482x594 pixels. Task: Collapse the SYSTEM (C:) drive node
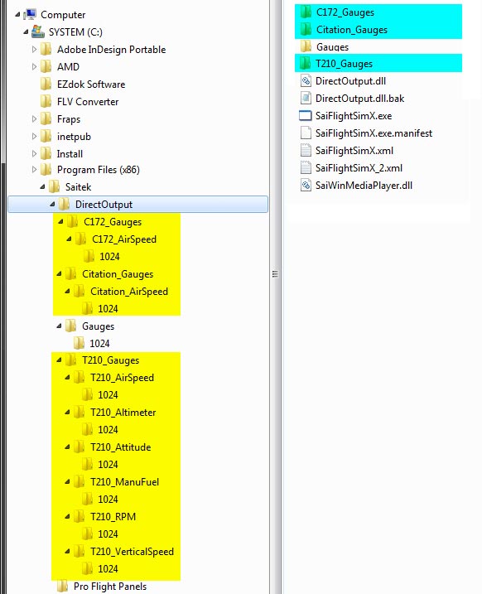[x=26, y=32]
